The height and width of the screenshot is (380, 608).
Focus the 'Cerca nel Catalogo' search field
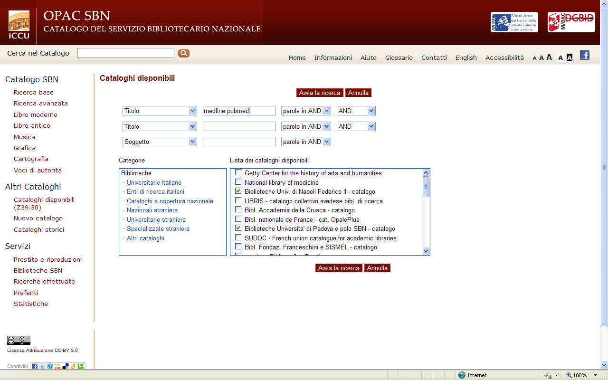point(126,53)
